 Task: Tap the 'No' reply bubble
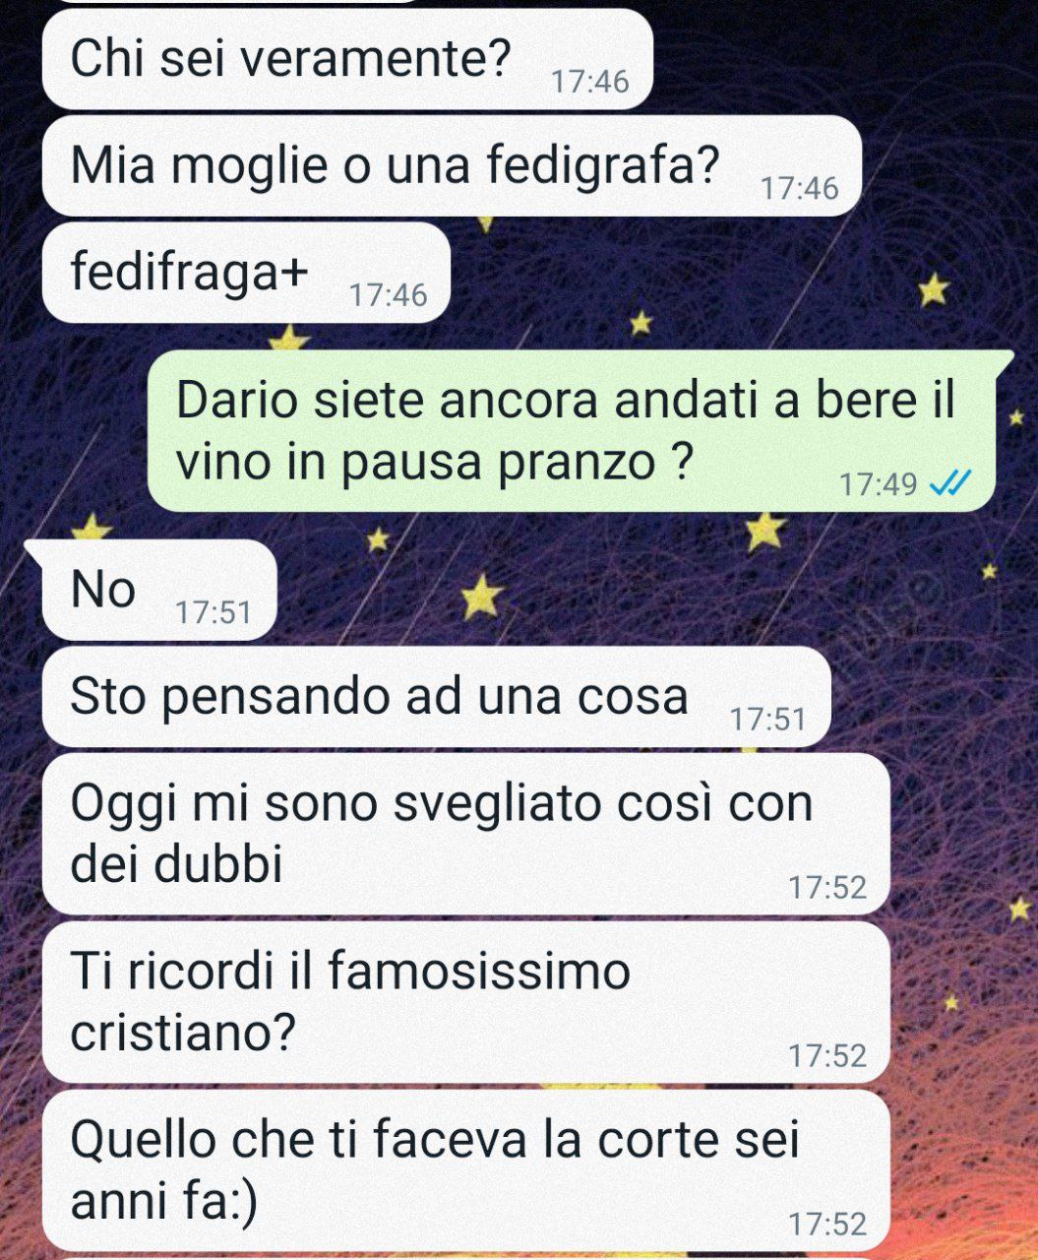tap(159, 591)
